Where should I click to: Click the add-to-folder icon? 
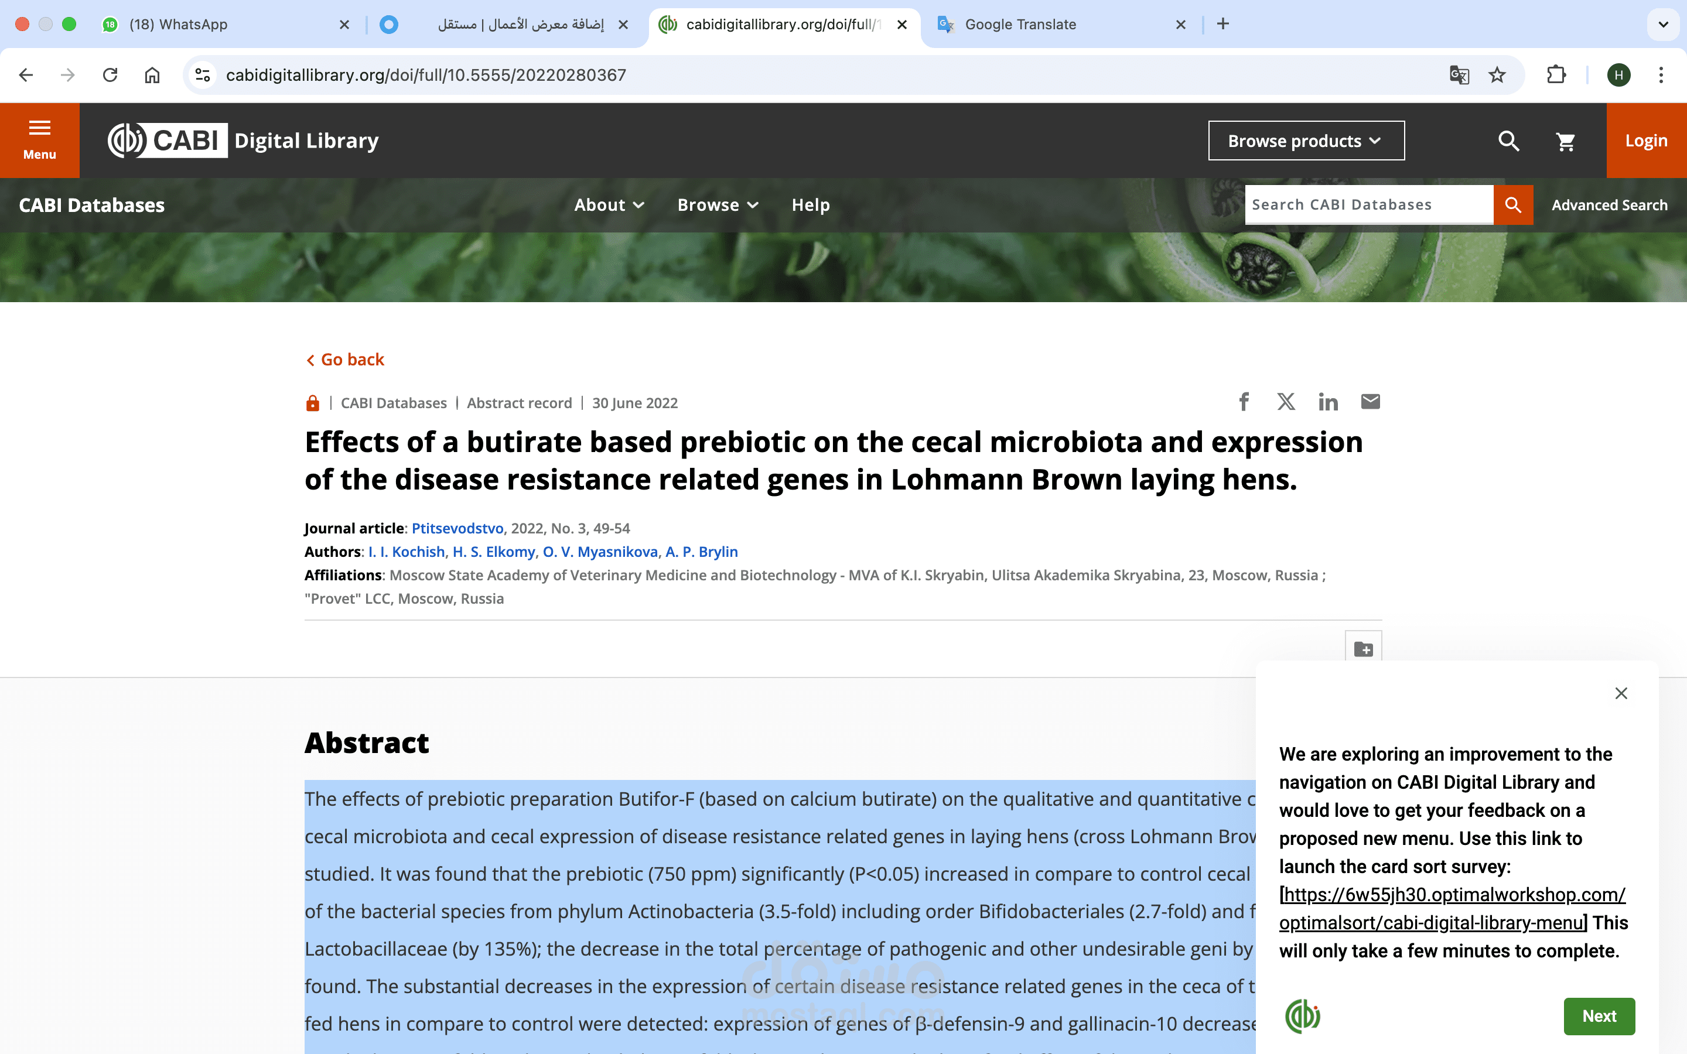coord(1363,649)
